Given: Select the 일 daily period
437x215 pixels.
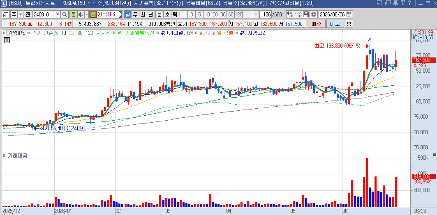Looking at the screenshot, I should tap(127, 14).
